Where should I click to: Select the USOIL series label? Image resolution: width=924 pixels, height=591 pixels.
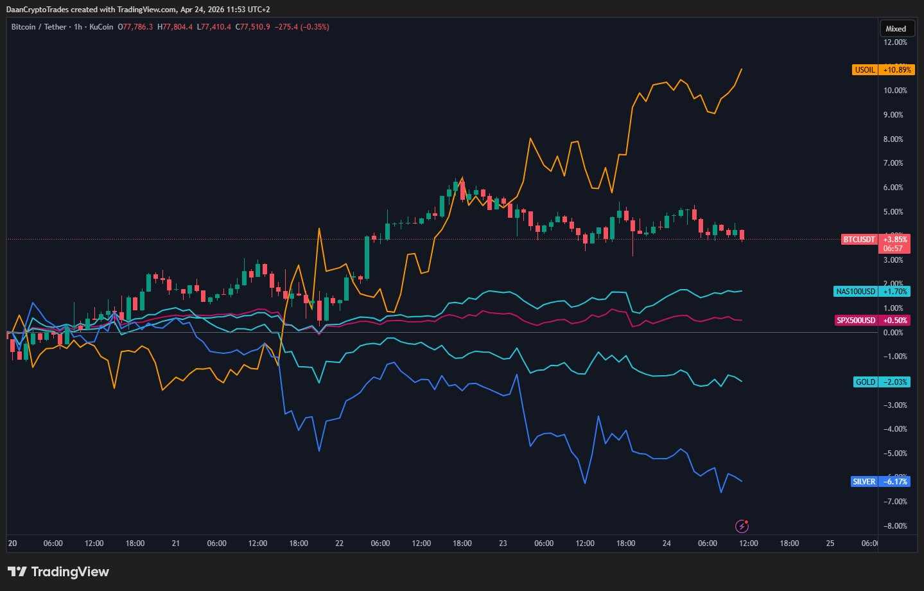865,69
